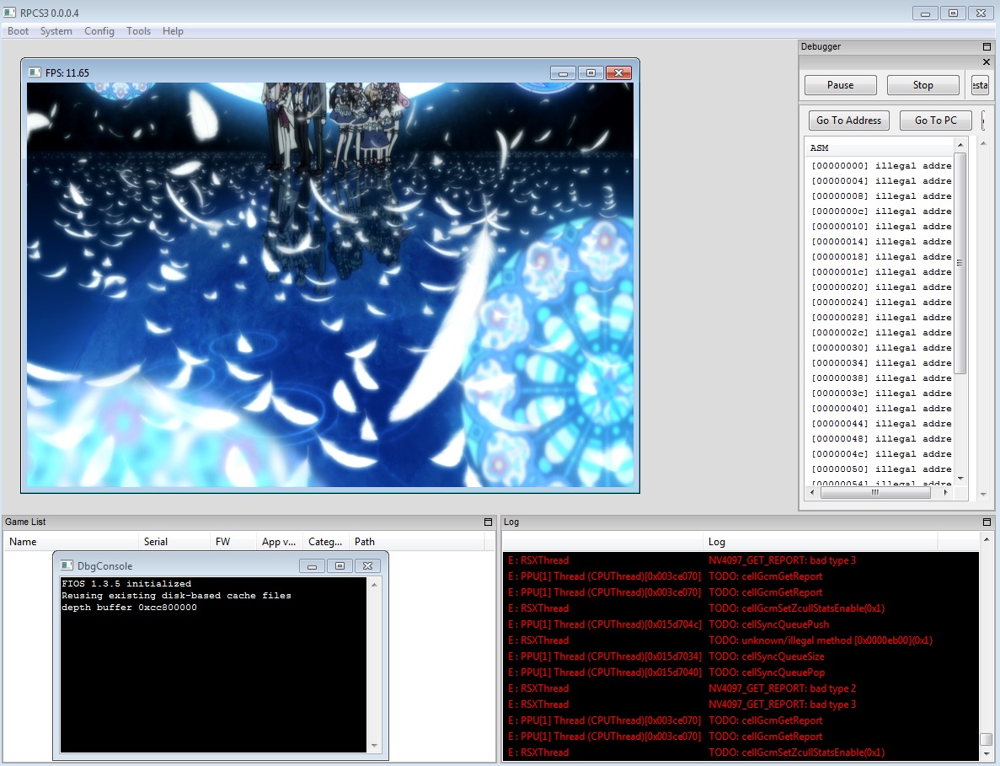
Task: Undock the Log panel
Action: (x=987, y=522)
